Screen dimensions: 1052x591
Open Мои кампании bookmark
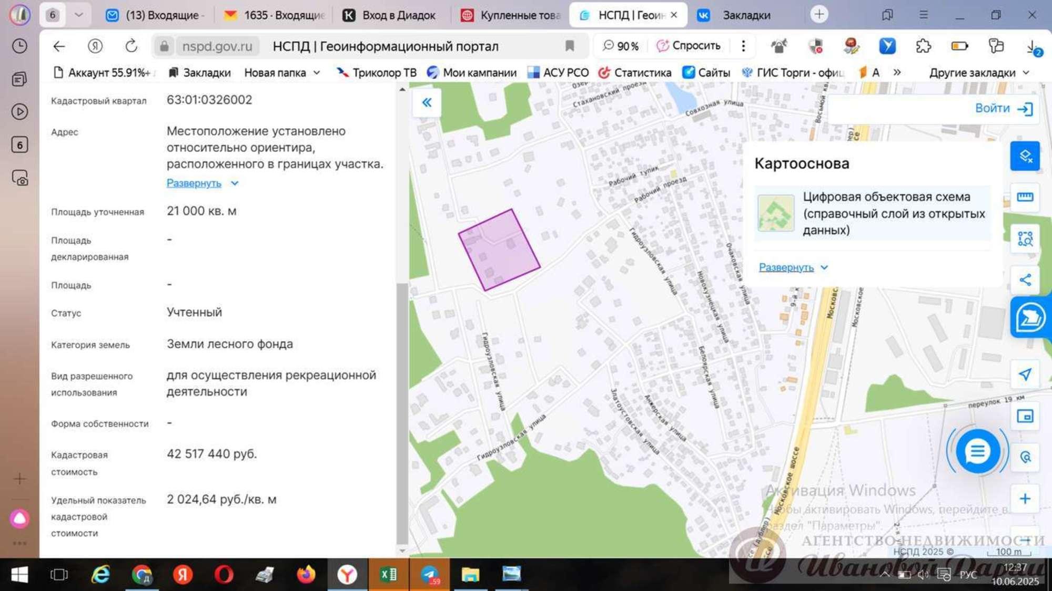click(472, 72)
